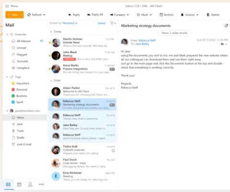Open the Unread smart folder
230x192 pixels.
25,48
